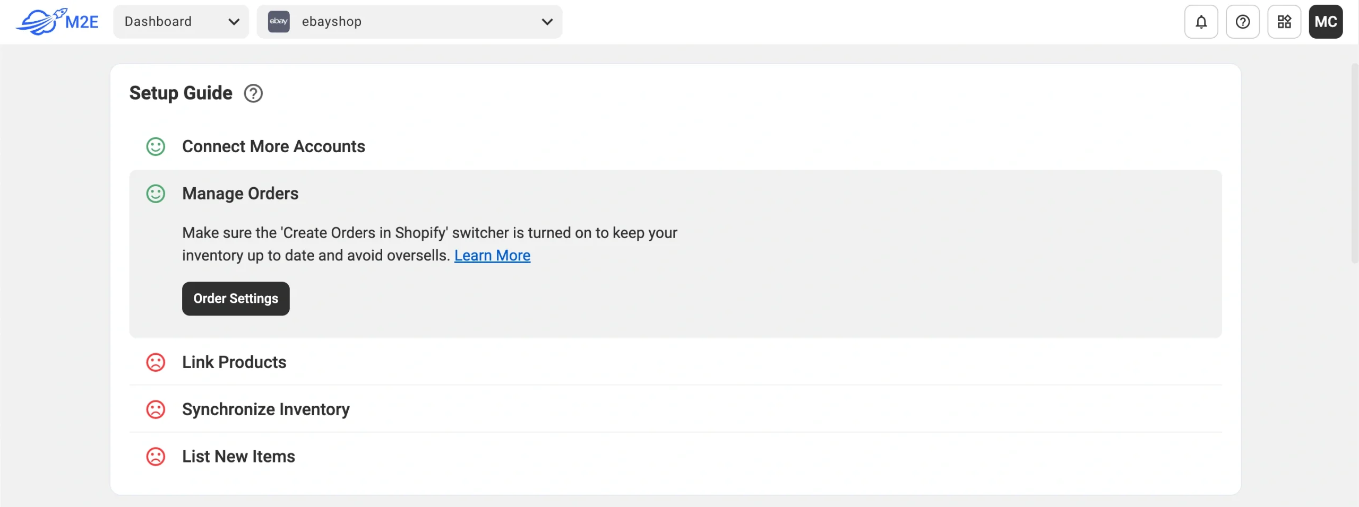This screenshot has height=507, width=1359.
Task: Click the red frown beside List New Items
Action: pyautogui.click(x=155, y=457)
